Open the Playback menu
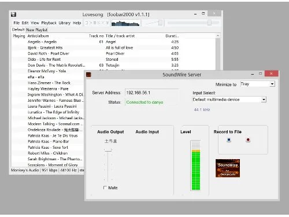Image resolution: width=289 pixels, height=217 pixels. (49, 23)
